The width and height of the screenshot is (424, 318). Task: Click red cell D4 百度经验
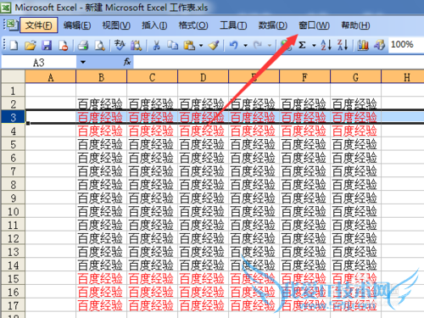204,131
